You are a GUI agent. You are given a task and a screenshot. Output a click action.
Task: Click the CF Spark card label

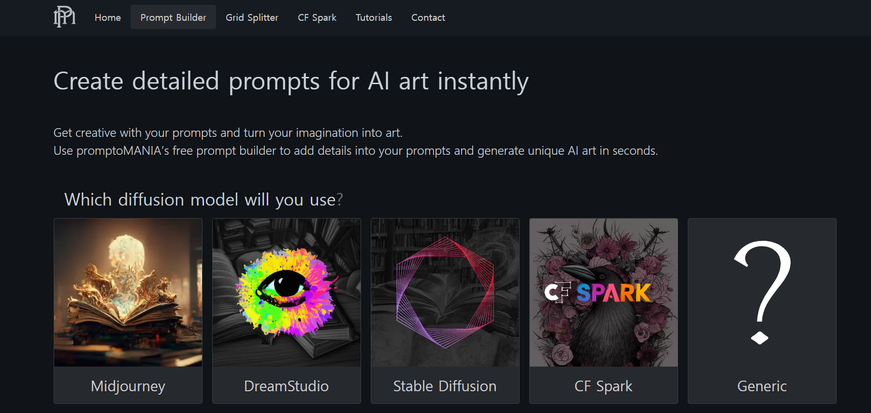[604, 386]
